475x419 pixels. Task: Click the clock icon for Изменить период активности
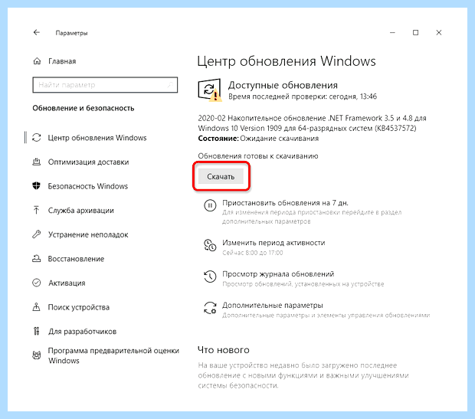210,245
